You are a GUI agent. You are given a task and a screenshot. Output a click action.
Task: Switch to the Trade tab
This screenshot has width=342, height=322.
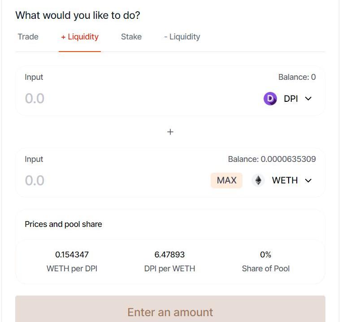point(28,37)
